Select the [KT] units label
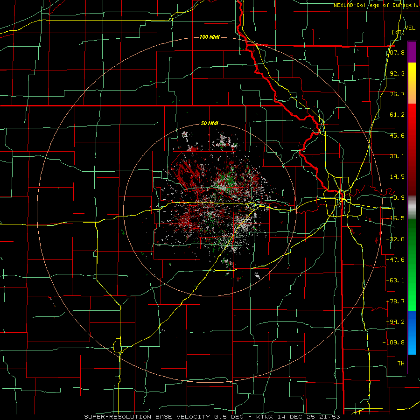 click(398, 32)
